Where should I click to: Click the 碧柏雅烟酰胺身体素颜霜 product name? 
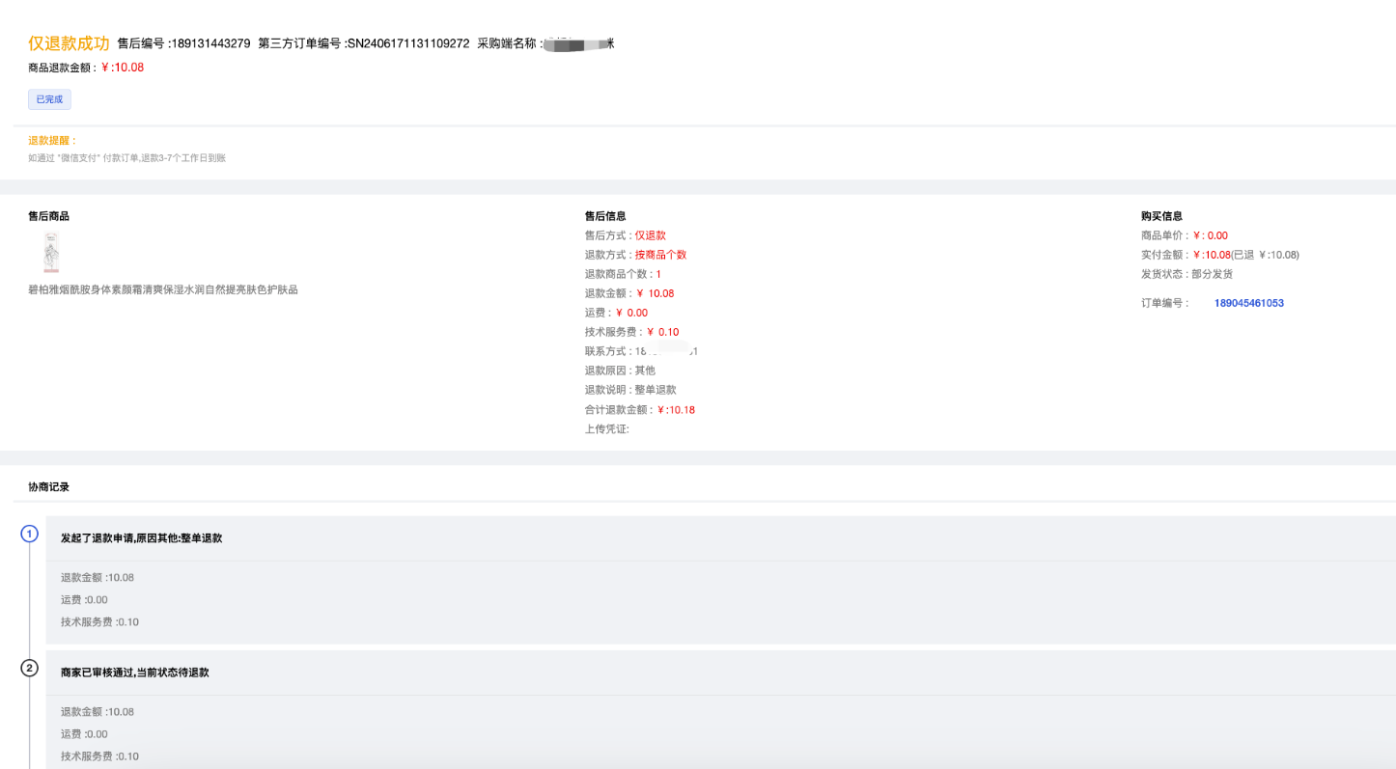[x=163, y=289]
